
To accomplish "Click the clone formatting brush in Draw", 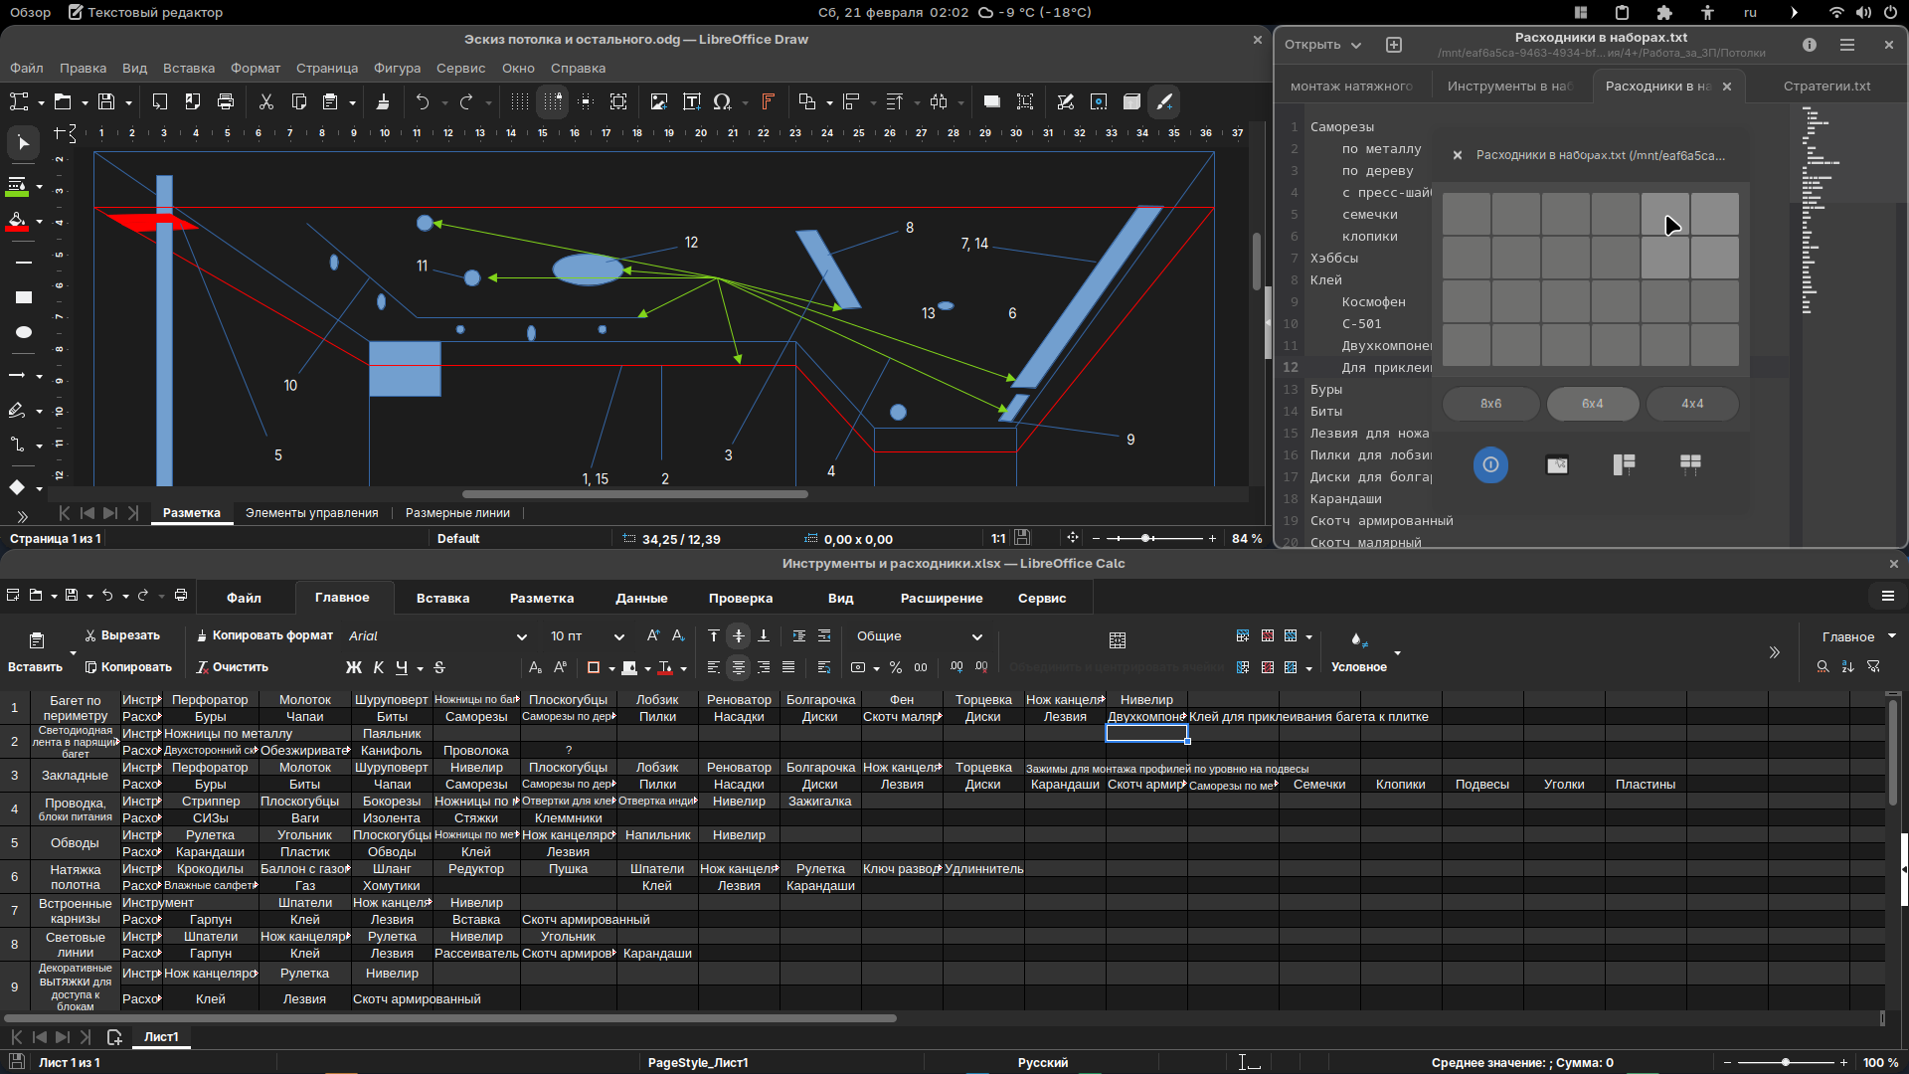I will click(383, 101).
